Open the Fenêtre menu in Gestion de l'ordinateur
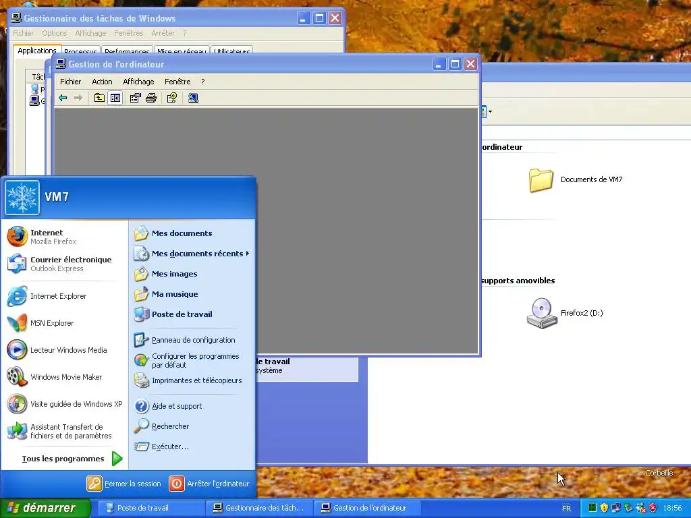The image size is (691, 518). (177, 82)
